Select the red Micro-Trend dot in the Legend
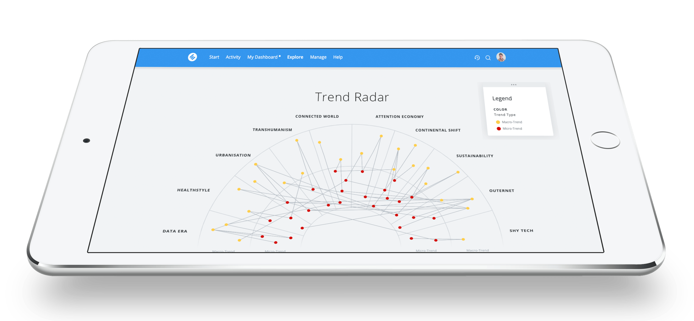Image resolution: width=694 pixels, height=321 pixels. pyautogui.click(x=499, y=128)
